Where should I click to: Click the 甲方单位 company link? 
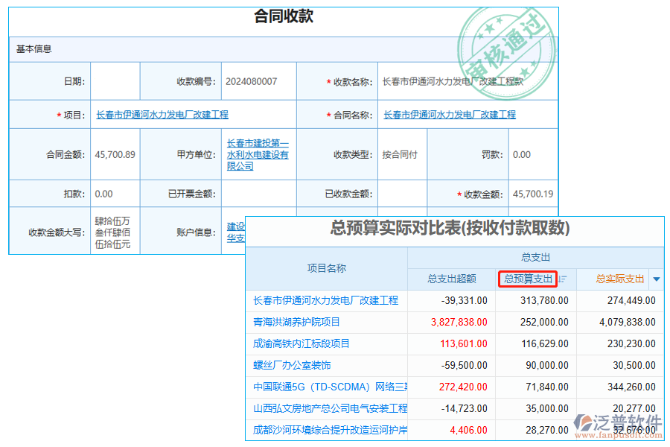point(257,154)
